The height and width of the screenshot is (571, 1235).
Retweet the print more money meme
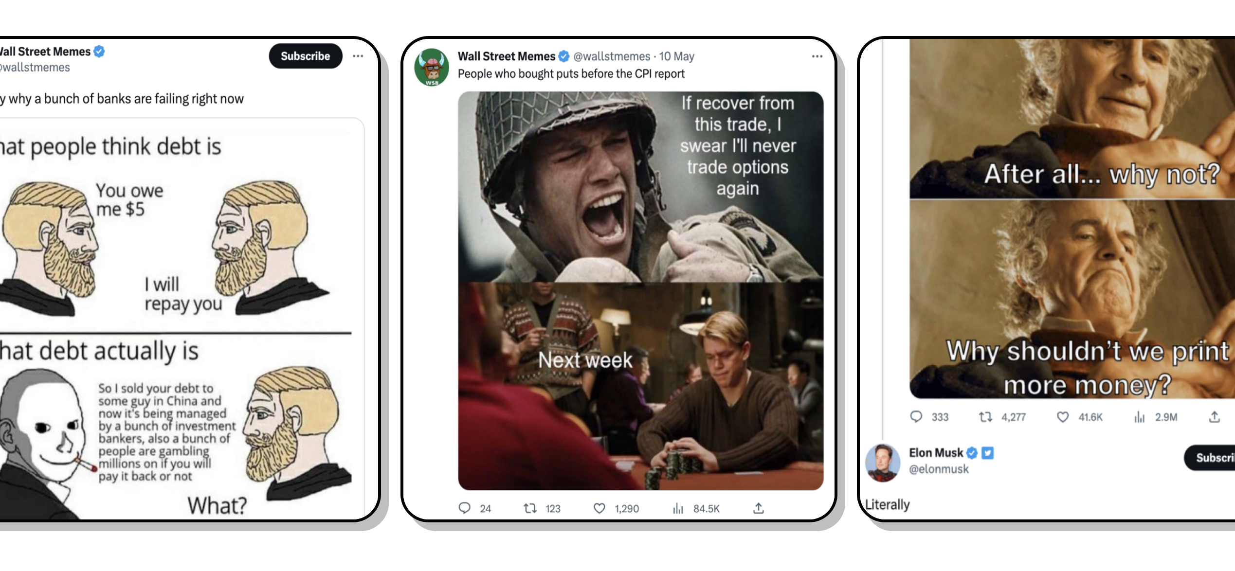coord(985,417)
